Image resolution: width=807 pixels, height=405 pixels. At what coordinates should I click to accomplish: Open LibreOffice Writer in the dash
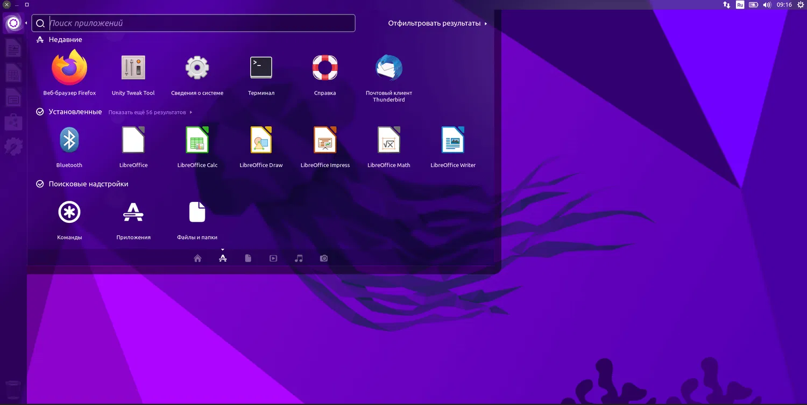453,140
